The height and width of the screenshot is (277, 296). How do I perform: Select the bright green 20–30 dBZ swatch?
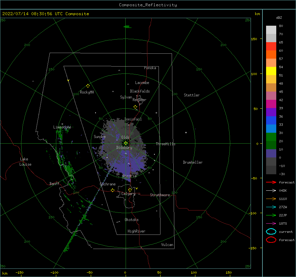[271, 137]
